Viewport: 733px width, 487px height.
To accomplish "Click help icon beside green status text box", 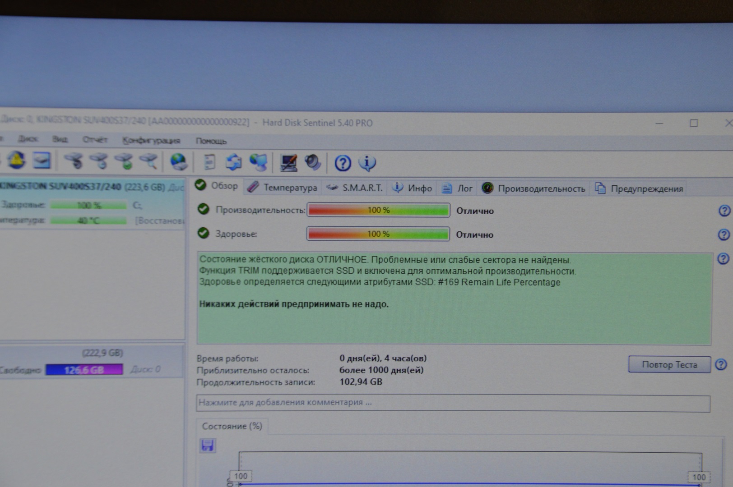I will (x=723, y=258).
